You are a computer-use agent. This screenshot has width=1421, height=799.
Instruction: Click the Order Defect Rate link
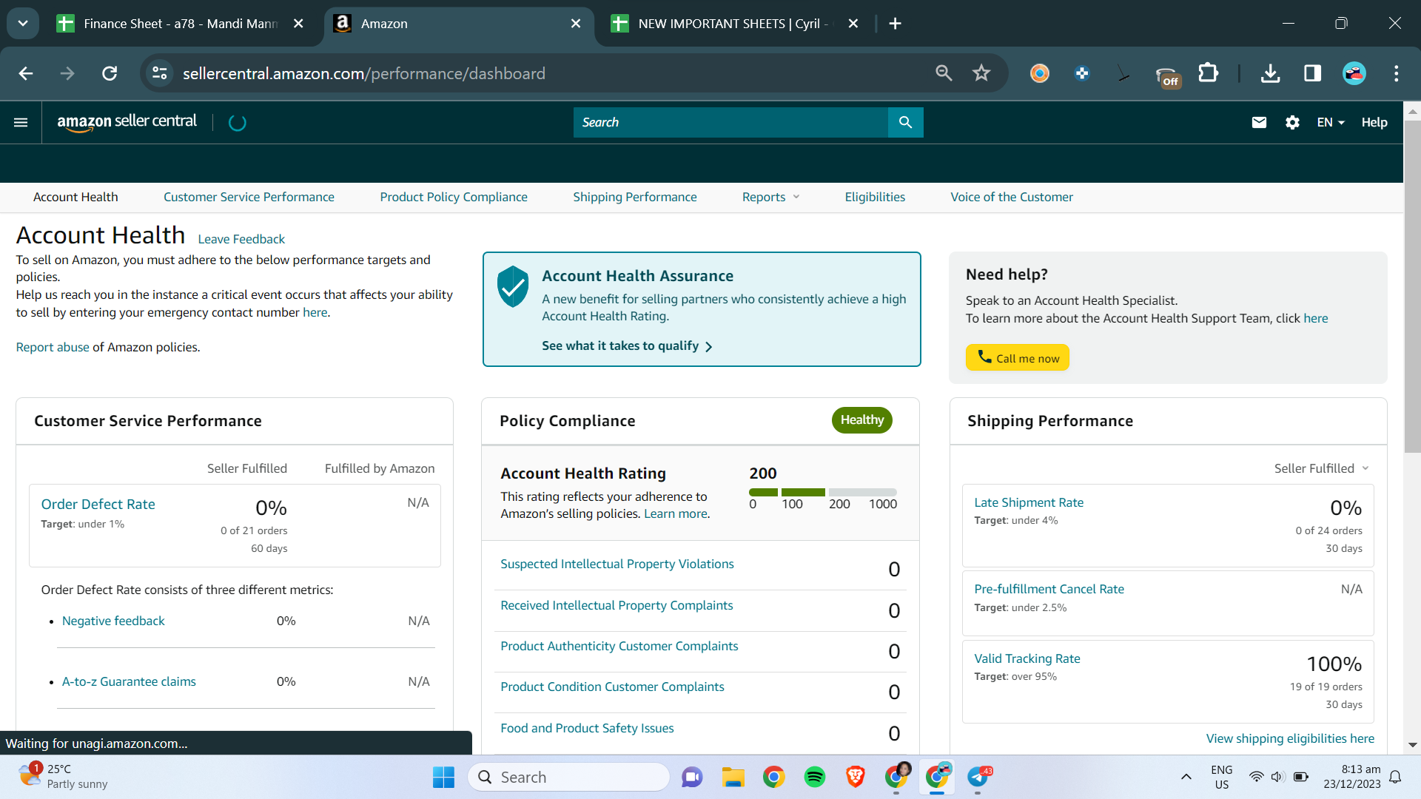(98, 504)
